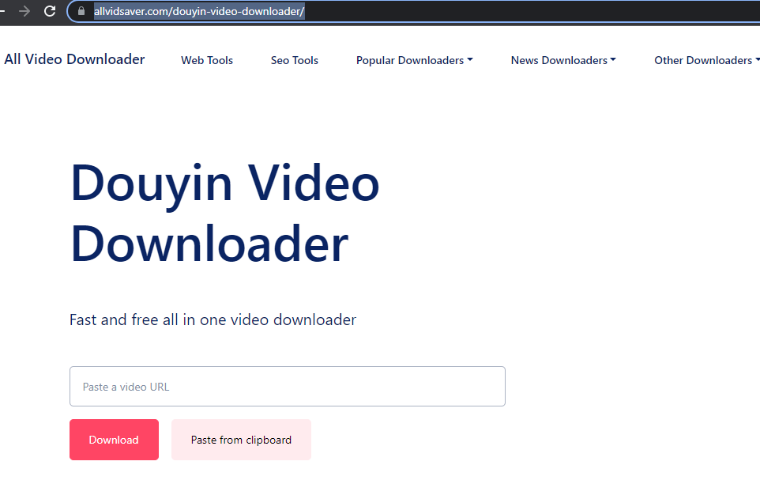Expand the Other Downloaders dropdown
The image size is (760, 499).
pyautogui.click(x=707, y=60)
